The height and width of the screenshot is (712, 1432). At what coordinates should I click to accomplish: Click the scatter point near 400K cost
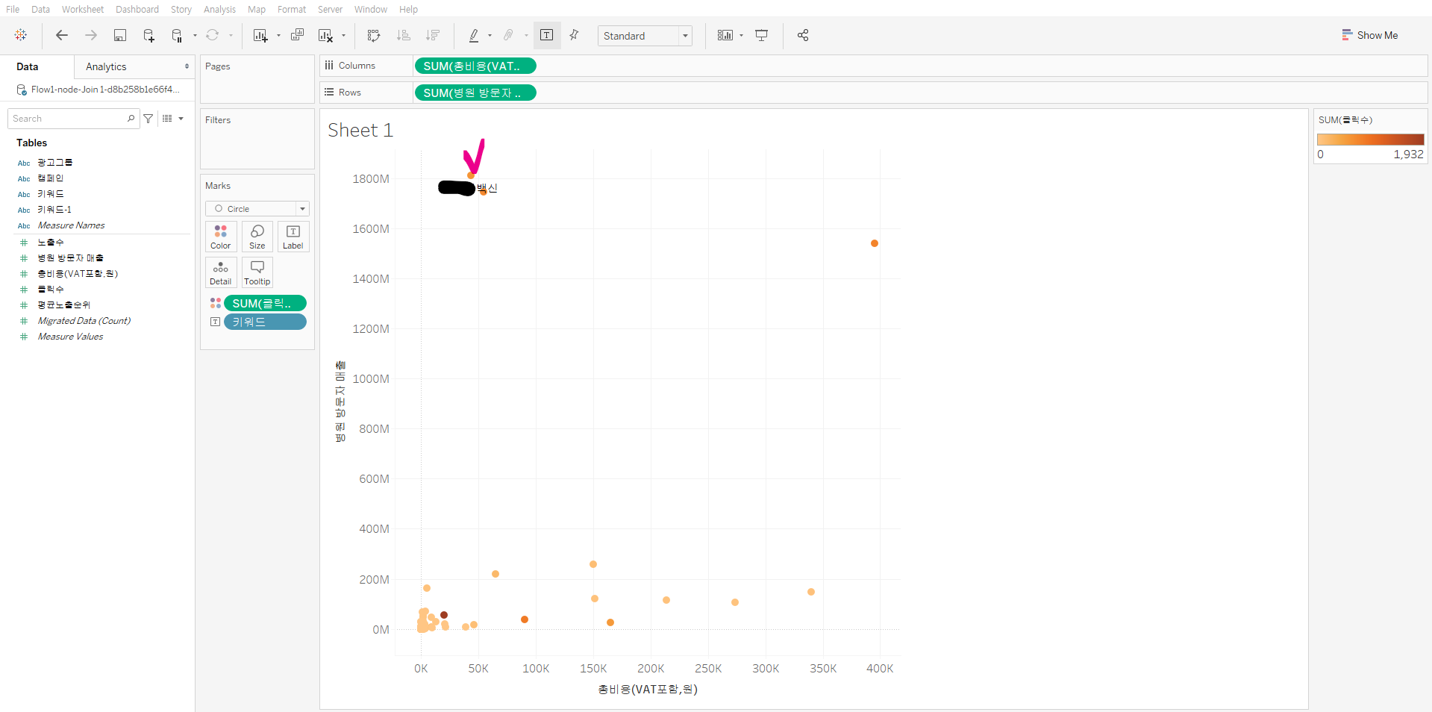[x=875, y=243]
